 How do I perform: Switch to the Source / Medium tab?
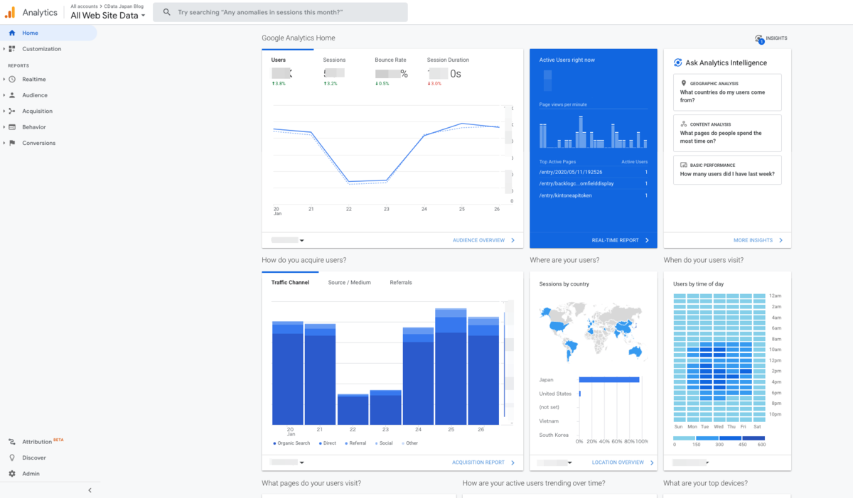[349, 283]
